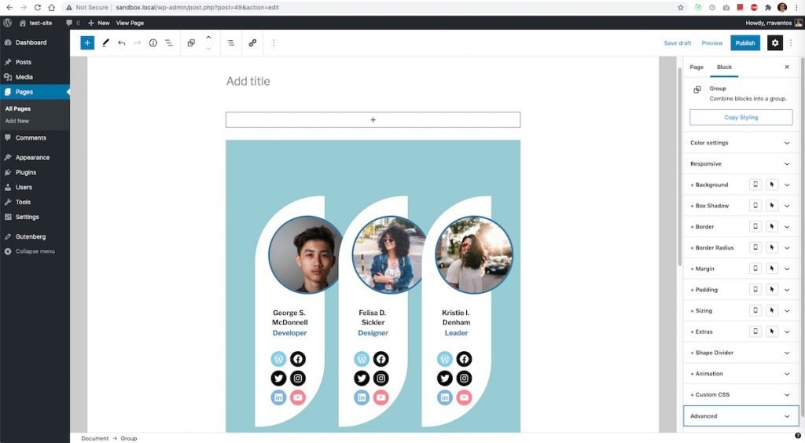This screenshot has width=805, height=443.
Task: Toggle hover cursor icon for Margin
Action: (x=772, y=269)
